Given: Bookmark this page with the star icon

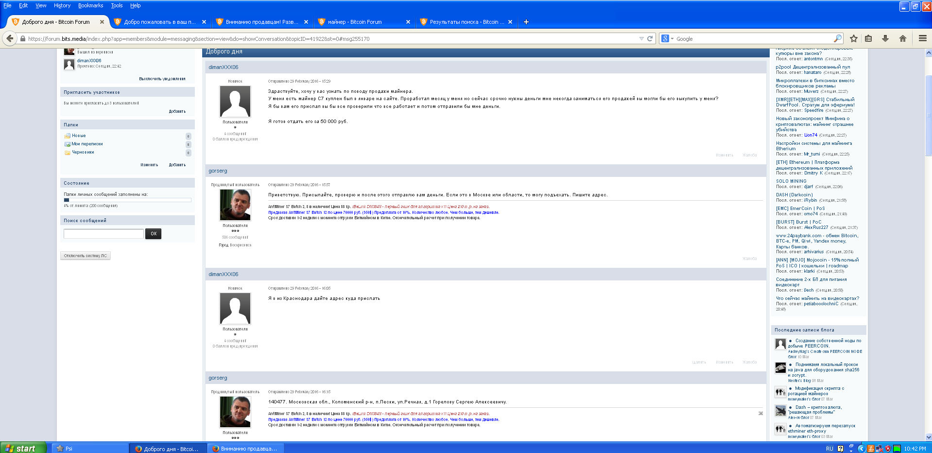Looking at the screenshot, I should click(x=853, y=38).
